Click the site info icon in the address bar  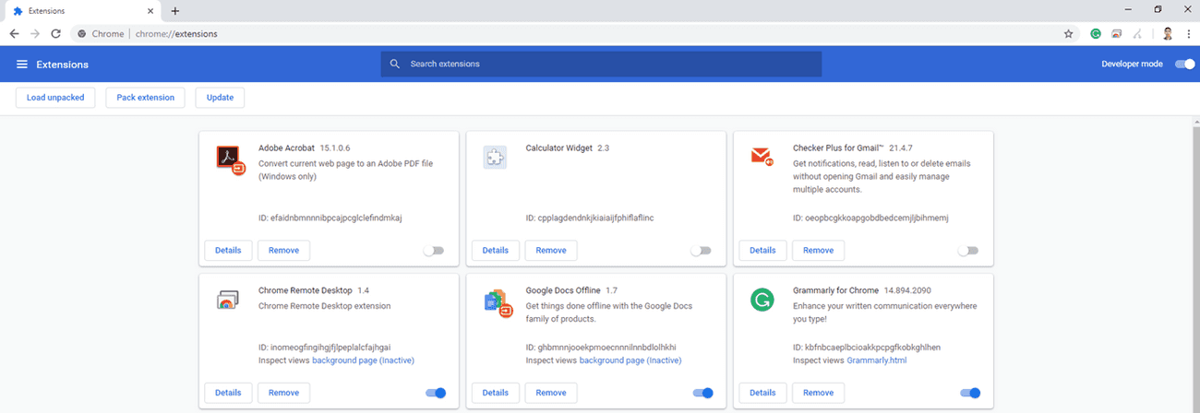82,33
